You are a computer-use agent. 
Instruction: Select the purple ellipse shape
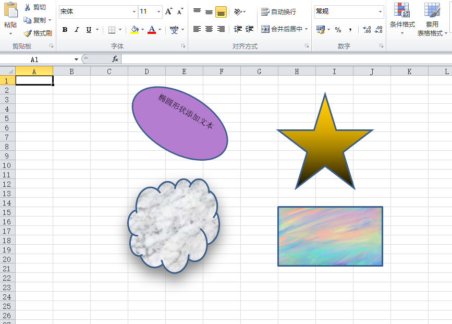[180, 123]
